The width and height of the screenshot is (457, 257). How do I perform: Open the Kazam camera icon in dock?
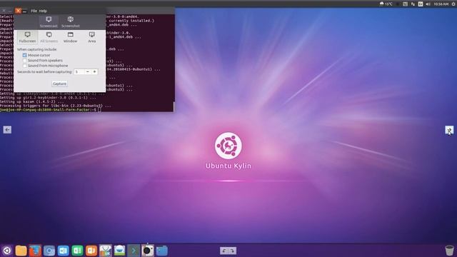(148, 251)
